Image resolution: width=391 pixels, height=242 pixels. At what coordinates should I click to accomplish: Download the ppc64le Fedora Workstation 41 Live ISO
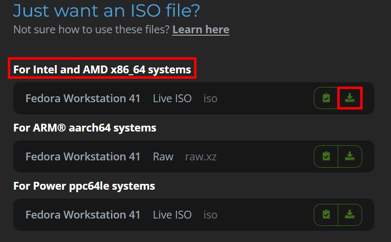click(x=350, y=215)
